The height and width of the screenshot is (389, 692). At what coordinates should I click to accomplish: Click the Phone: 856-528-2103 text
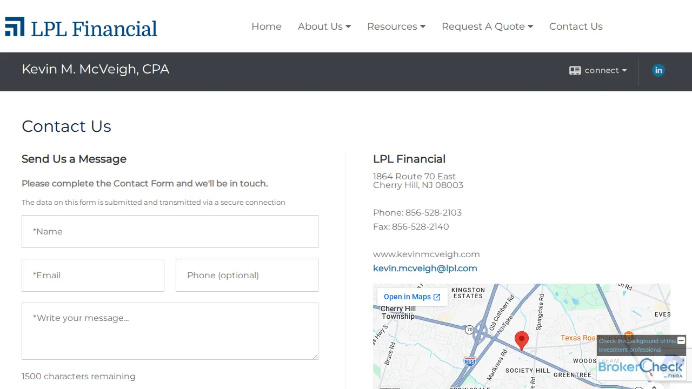pos(417,212)
